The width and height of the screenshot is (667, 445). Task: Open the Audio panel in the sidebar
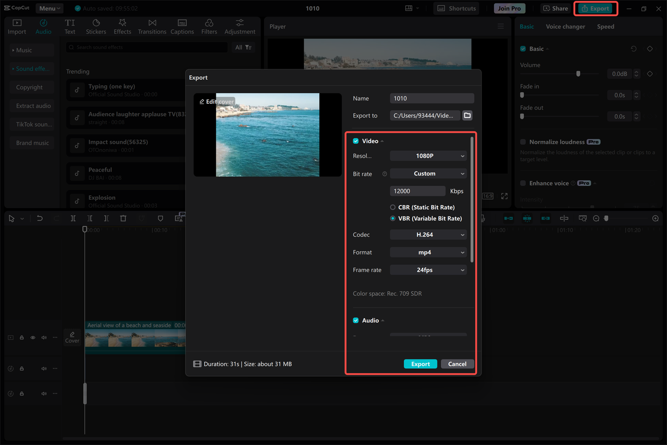coord(43,26)
